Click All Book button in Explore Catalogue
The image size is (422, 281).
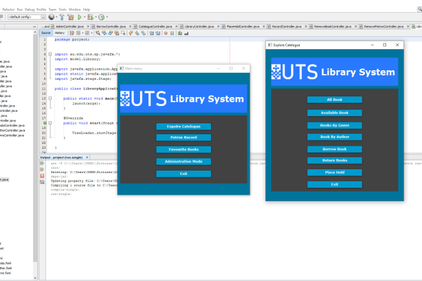(x=334, y=100)
